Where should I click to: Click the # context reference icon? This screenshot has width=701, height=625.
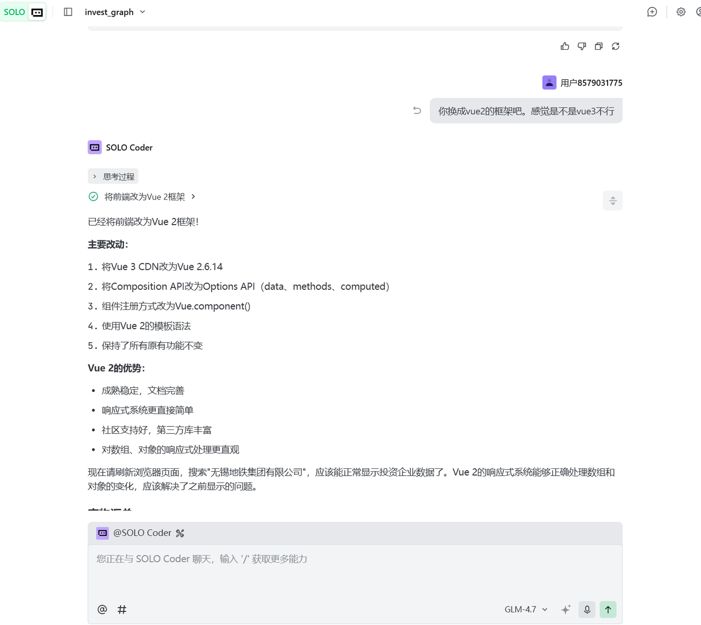coord(122,609)
